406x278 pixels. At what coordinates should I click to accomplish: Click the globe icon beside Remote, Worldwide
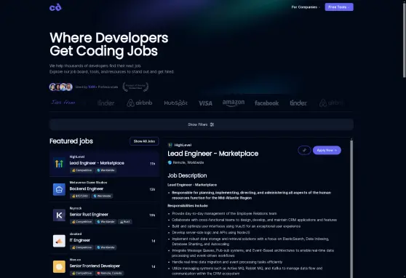(x=170, y=163)
